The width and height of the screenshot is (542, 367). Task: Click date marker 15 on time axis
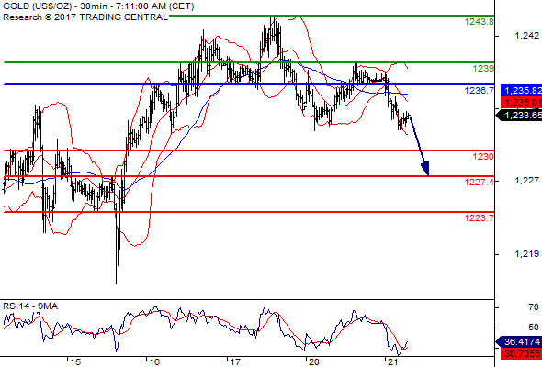click(75, 362)
